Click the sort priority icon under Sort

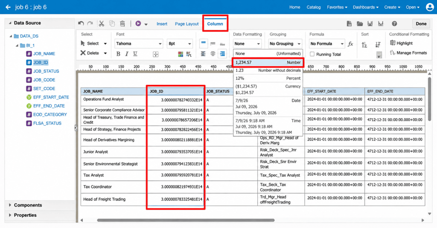point(379,55)
